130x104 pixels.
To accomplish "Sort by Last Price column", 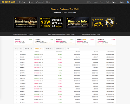I will pos(36,52).
